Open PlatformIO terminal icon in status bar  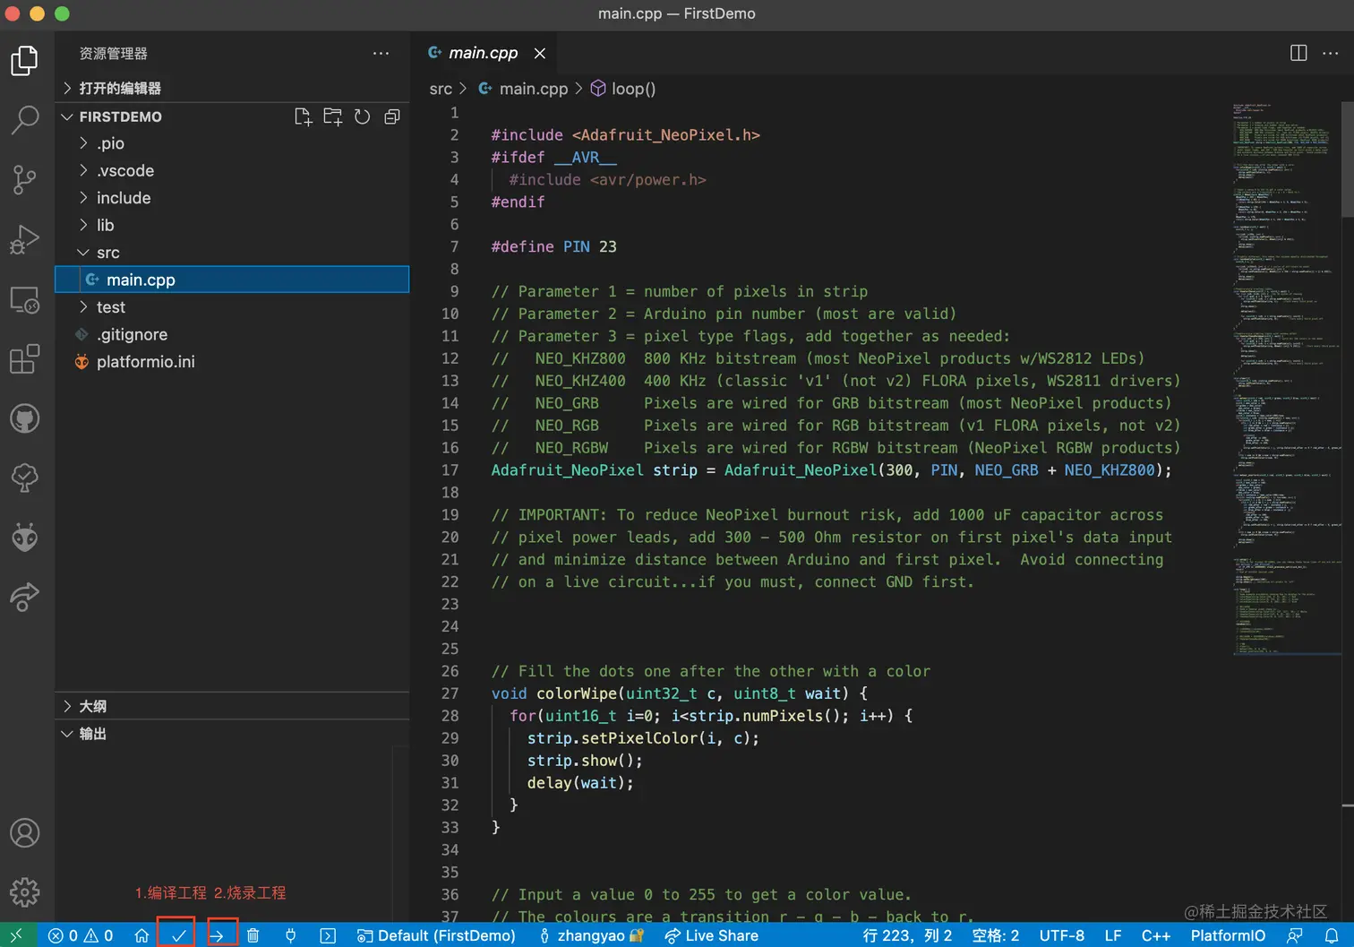(328, 935)
